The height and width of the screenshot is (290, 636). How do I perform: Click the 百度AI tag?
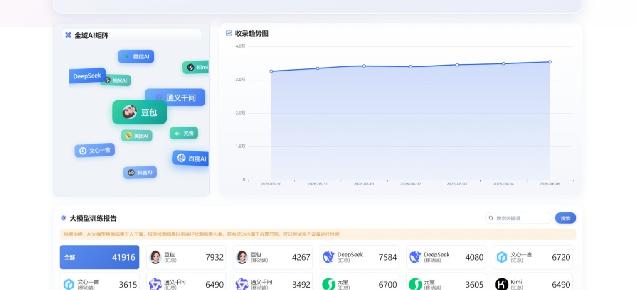[190, 158]
